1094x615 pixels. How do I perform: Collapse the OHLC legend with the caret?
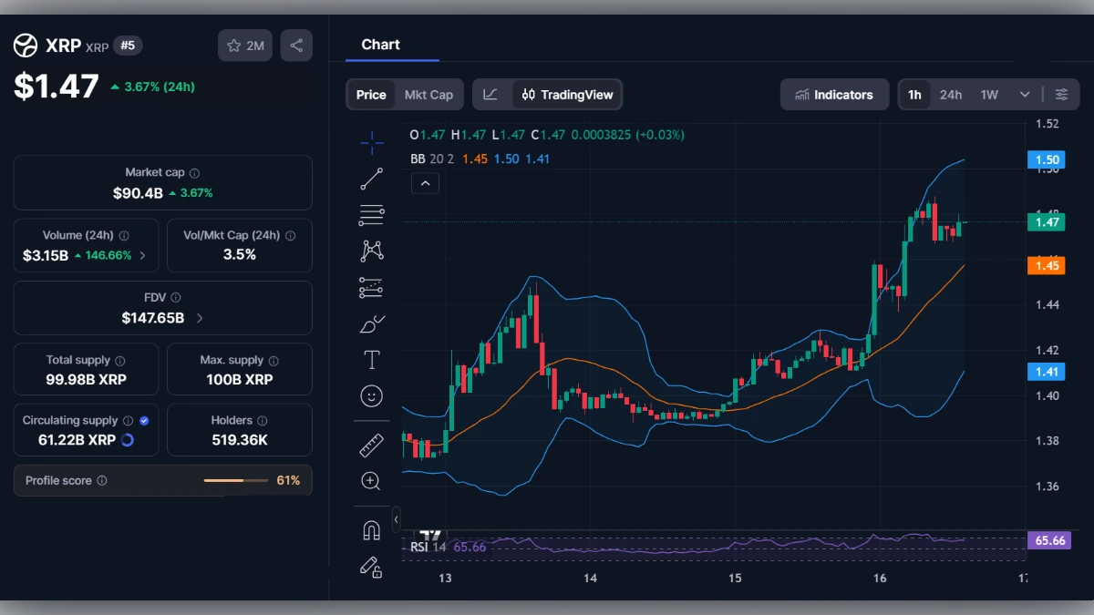[425, 183]
